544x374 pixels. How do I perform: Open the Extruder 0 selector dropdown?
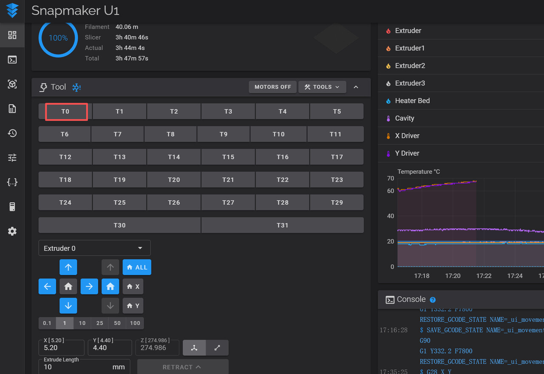pos(94,248)
